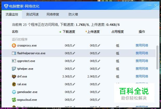Select the rail.exe name text
The image size is (161, 109).
pyautogui.click(x=22, y=84)
